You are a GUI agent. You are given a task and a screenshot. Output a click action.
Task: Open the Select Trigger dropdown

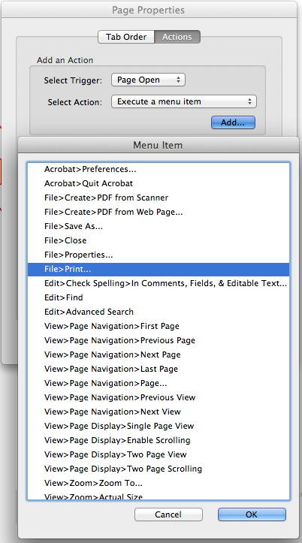pos(148,80)
